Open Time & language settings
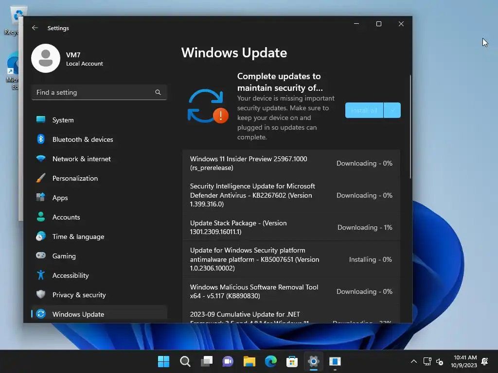Screen dimensions: 498x373 [x=99, y=237]
